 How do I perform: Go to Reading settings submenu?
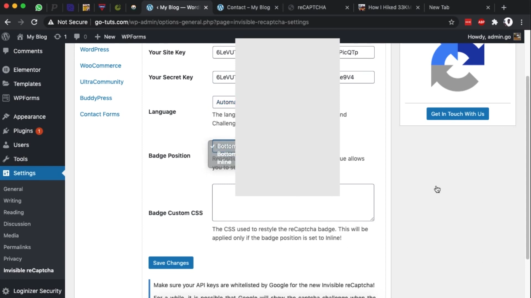pos(14,212)
